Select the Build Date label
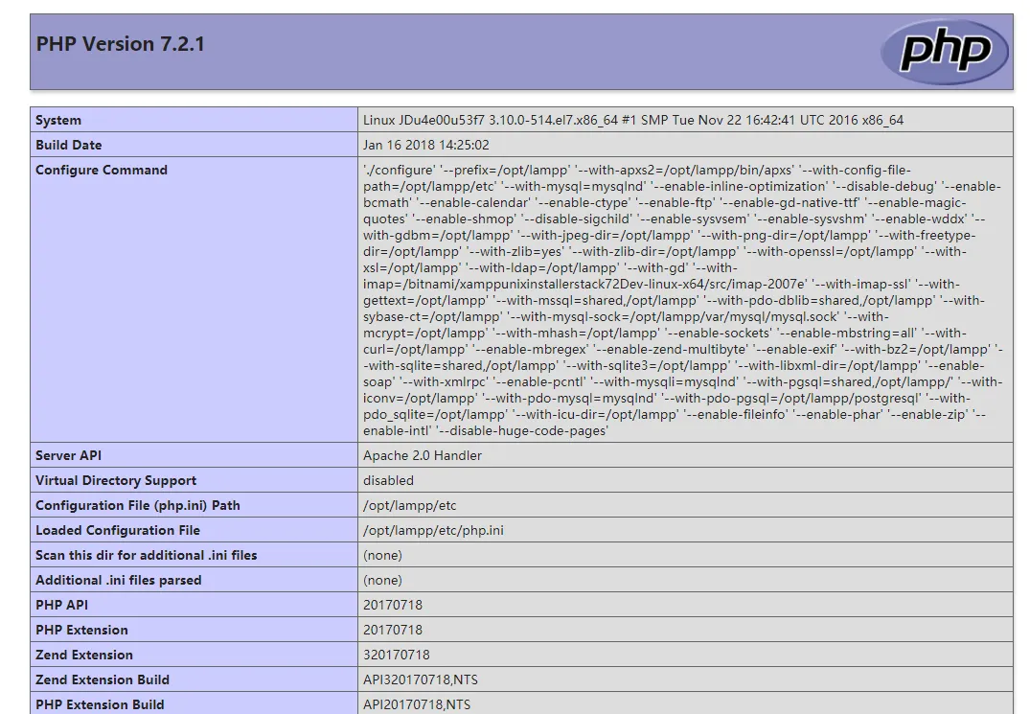This screenshot has height=714, width=1030. (68, 145)
